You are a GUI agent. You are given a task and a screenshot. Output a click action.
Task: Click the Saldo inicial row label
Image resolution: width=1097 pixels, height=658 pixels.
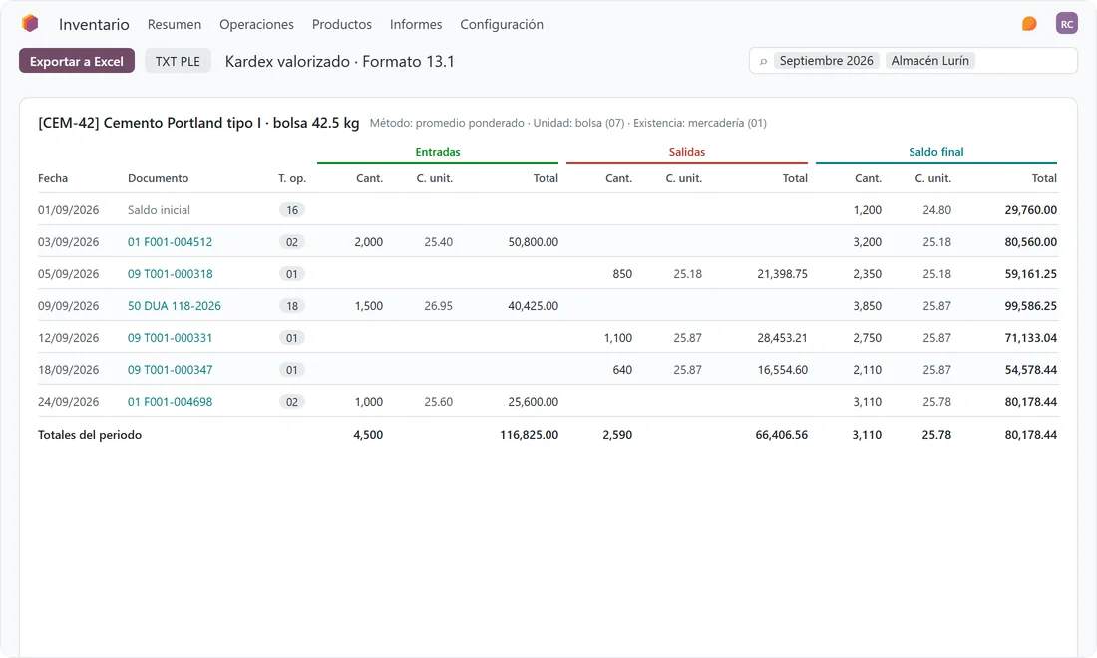159,210
